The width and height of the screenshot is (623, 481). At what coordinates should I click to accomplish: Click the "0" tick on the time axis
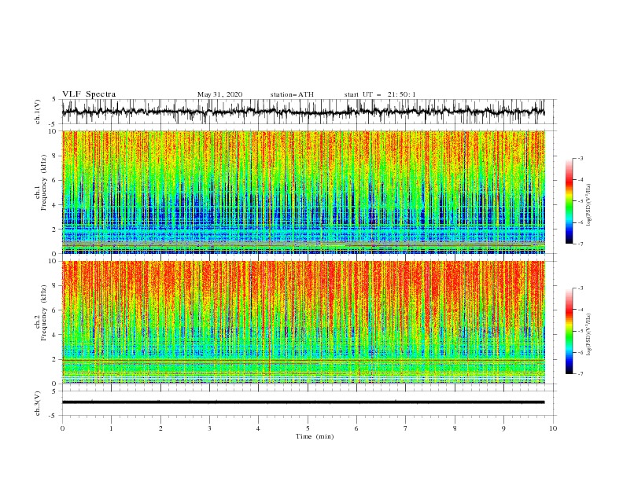[62, 428]
